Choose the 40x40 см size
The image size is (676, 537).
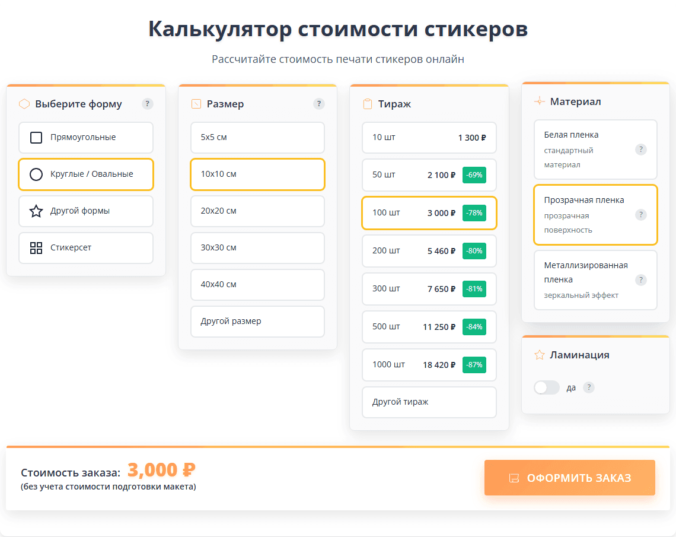[257, 285]
